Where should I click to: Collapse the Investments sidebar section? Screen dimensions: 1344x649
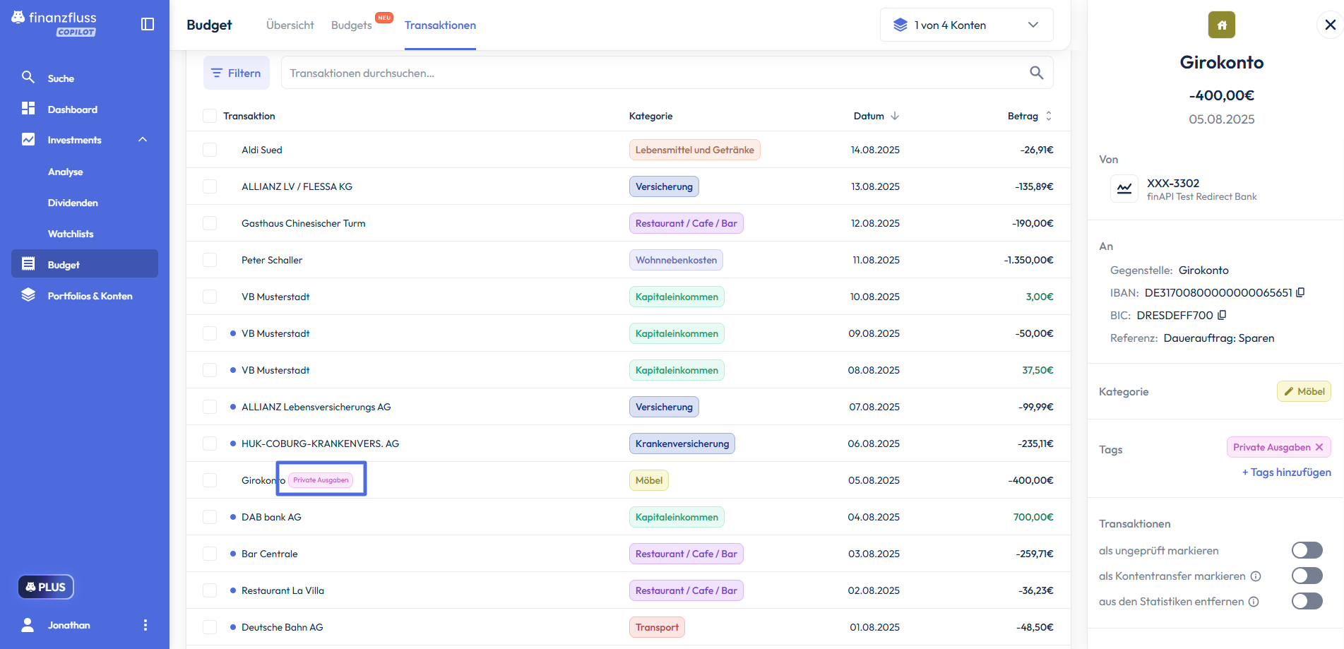(x=143, y=140)
